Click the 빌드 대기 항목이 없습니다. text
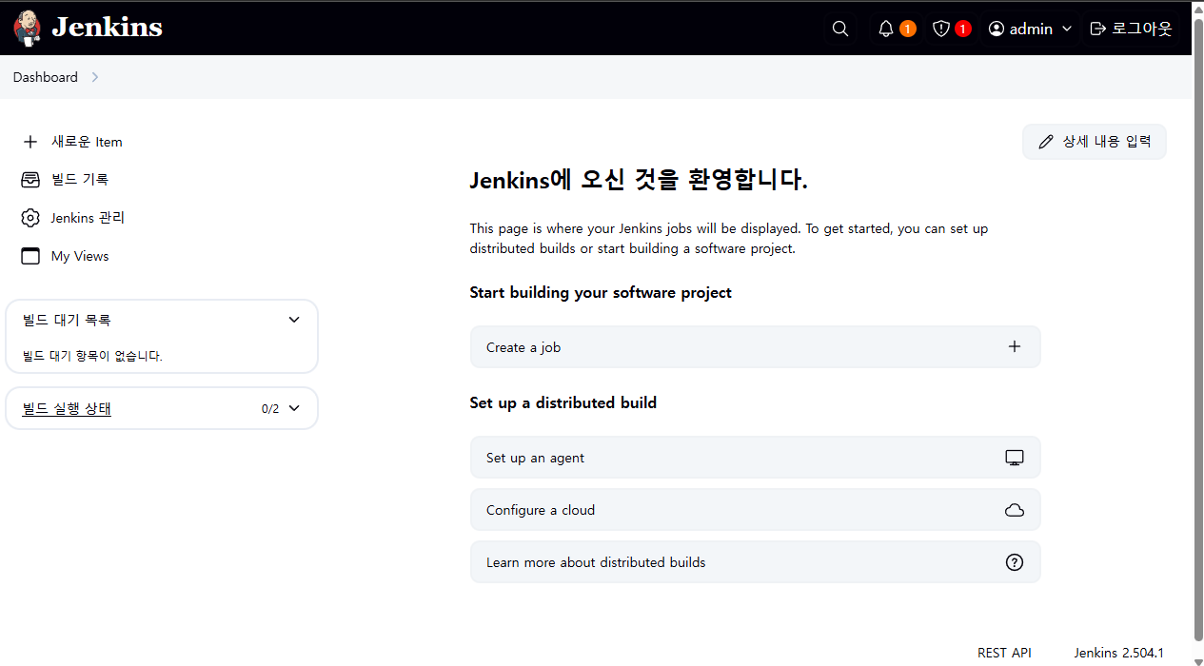This screenshot has width=1204, height=666. (92, 356)
